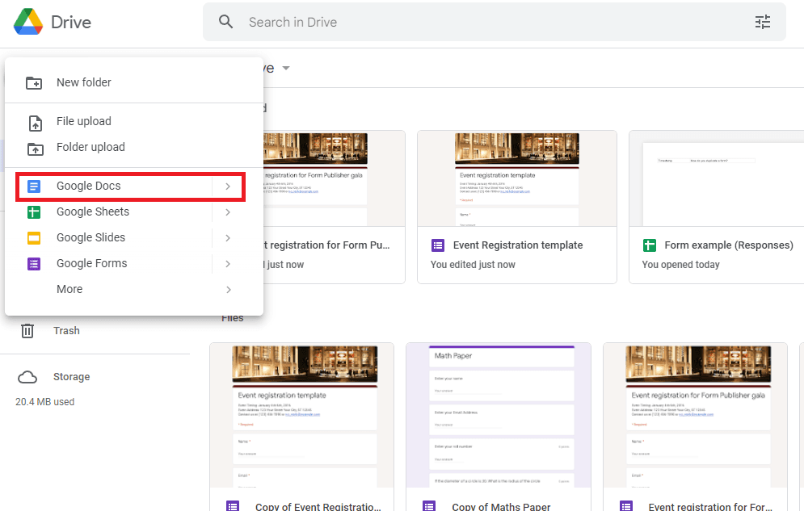Click the registration for Form Pu... title
Image resolution: width=804 pixels, height=511 pixels.
[326, 245]
